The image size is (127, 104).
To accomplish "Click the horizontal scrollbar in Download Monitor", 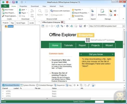I will (47, 99).
